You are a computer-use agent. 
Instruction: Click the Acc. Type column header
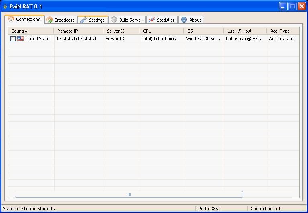pyautogui.click(x=283, y=31)
